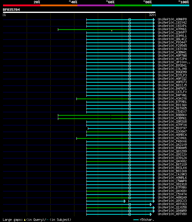The image size is (192, 222).
Task: Click the UniRef100_C6TLF0 label
Action: pyautogui.click(x=172, y=92)
